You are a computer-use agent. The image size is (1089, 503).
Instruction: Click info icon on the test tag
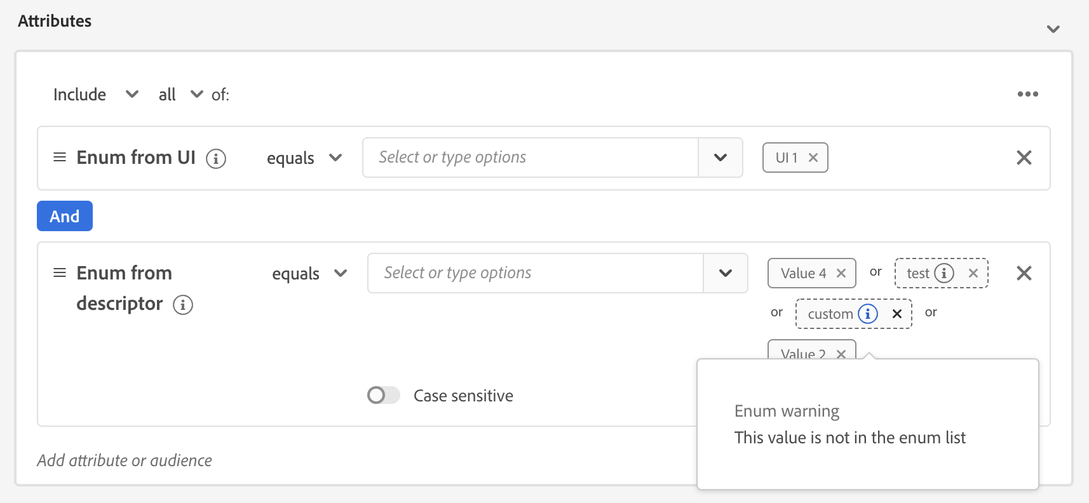click(x=944, y=273)
